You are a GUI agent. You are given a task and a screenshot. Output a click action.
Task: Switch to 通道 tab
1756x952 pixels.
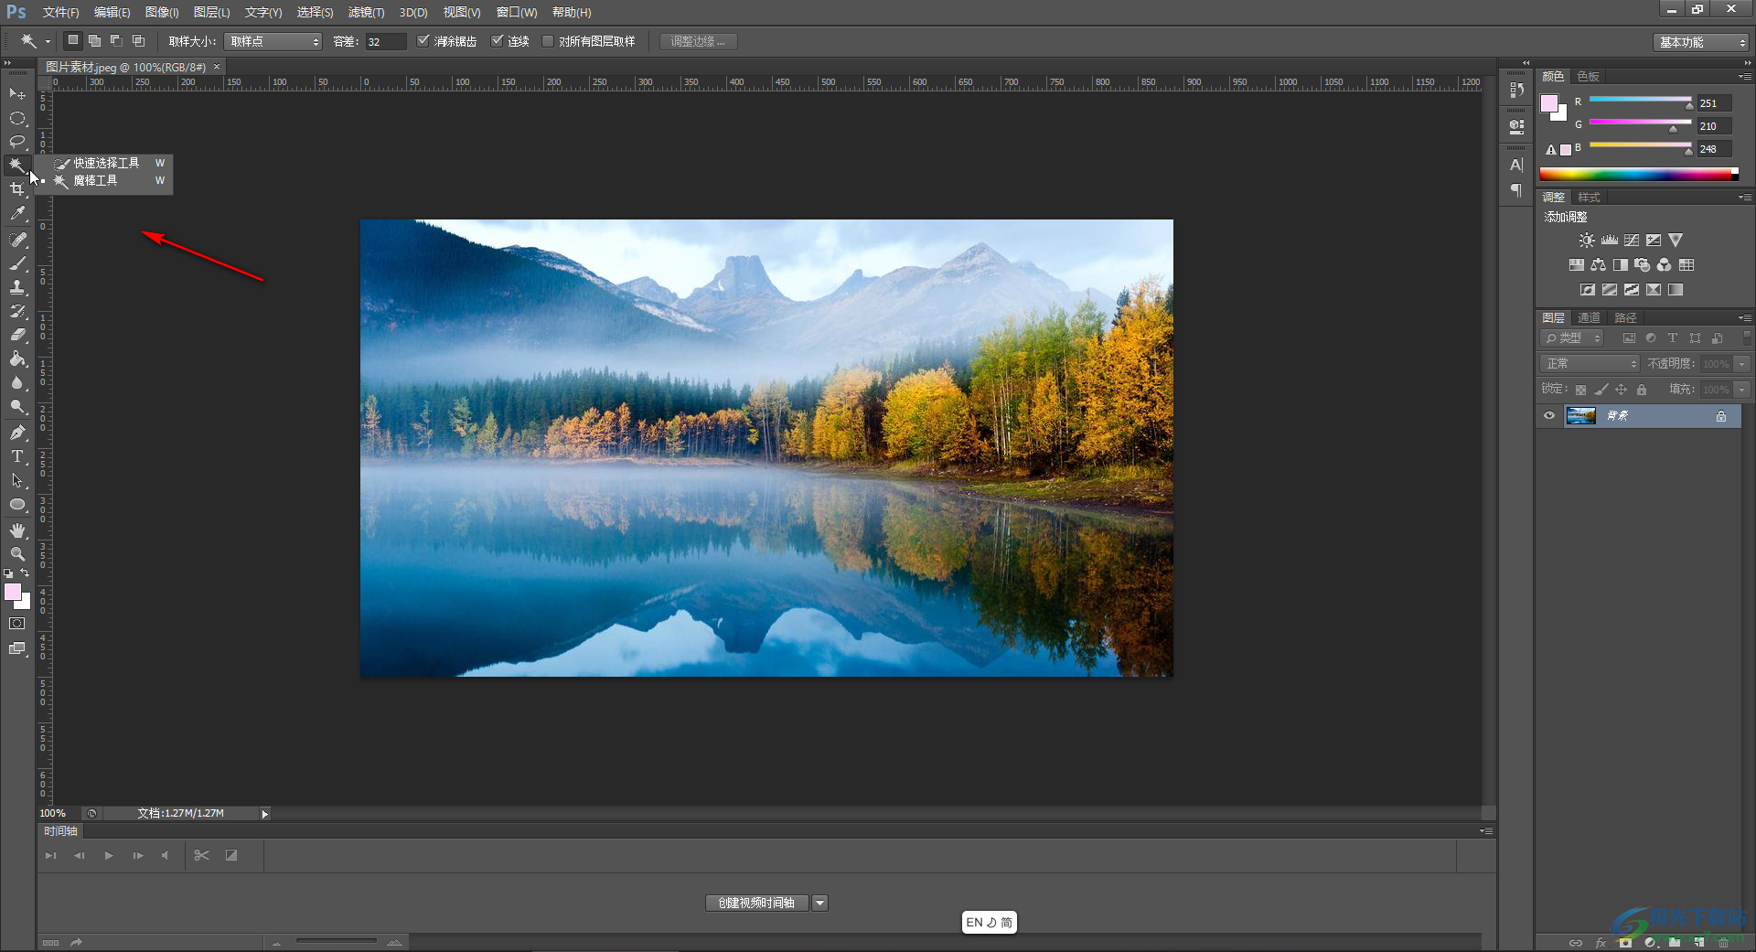coord(1590,317)
